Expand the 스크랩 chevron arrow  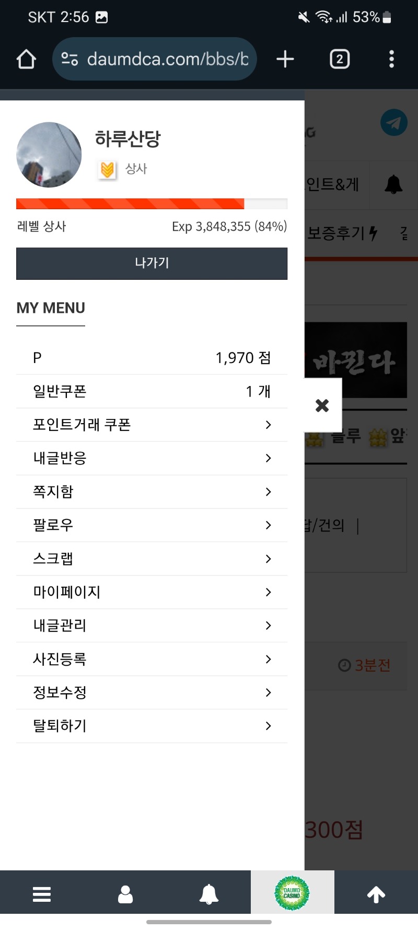[268, 559]
